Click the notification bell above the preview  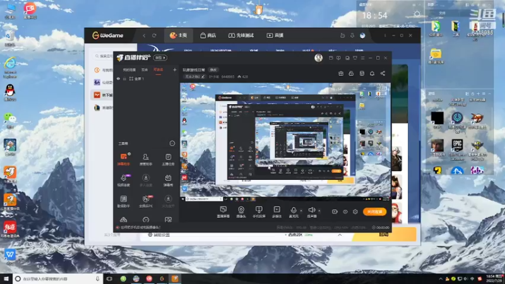(x=372, y=73)
